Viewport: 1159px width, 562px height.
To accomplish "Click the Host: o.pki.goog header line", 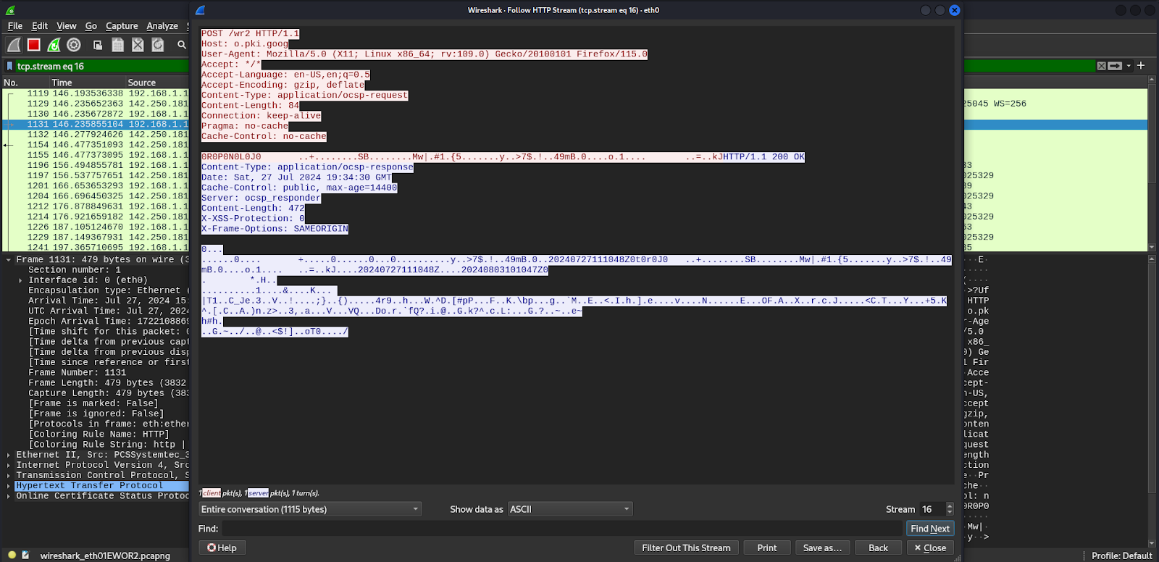I will click(245, 44).
